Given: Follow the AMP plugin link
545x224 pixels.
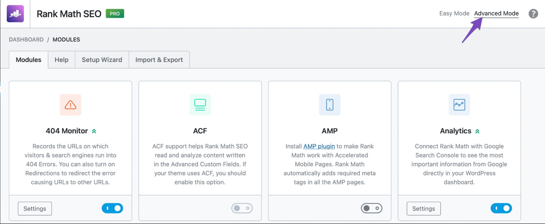Looking at the screenshot, I should 319,146.
